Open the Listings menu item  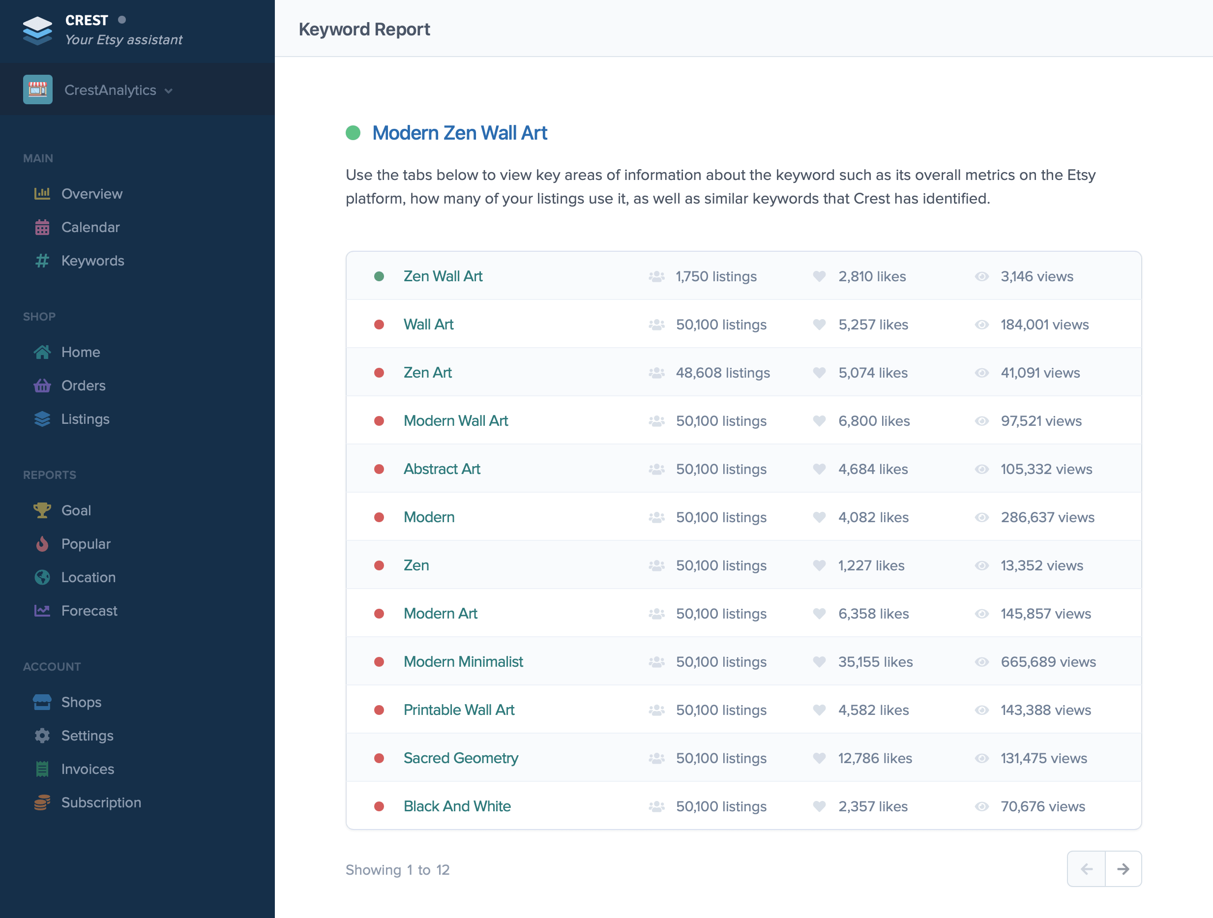coord(85,419)
